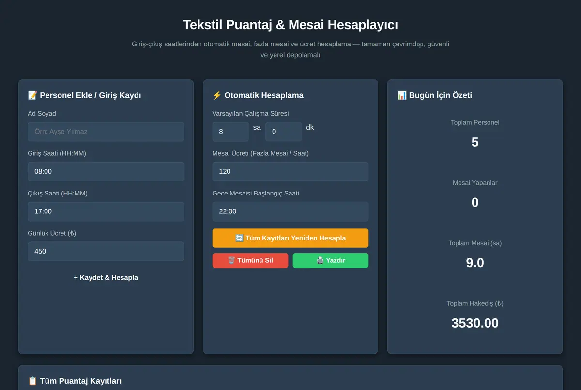
Task: Focus the default work minutes field showing 0
Action: tap(283, 132)
